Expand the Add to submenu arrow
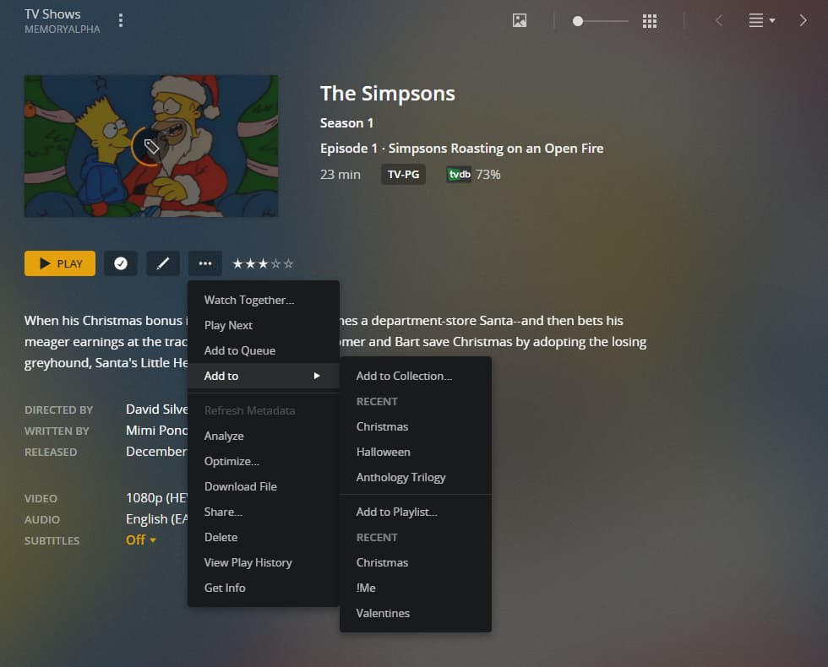 tap(317, 376)
